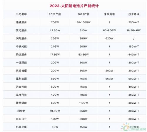This screenshot has height=132, width=147.
Task: Select the 一道新能 row name
Action: click(21, 63)
